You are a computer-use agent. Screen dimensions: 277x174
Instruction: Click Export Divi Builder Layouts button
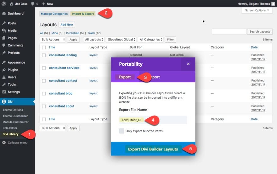tap(153, 149)
